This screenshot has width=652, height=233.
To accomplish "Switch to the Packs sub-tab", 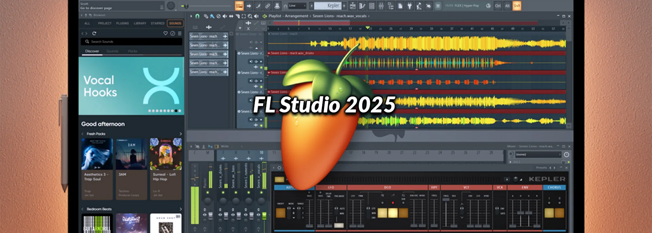I will (133, 51).
